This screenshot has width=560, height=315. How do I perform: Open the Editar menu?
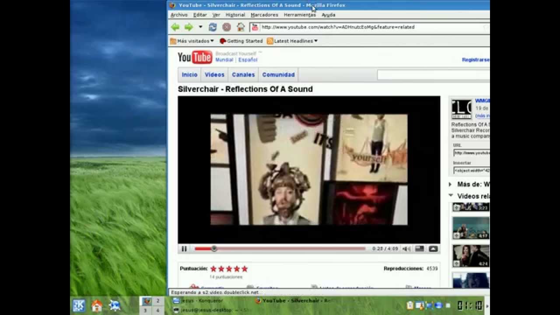200,15
